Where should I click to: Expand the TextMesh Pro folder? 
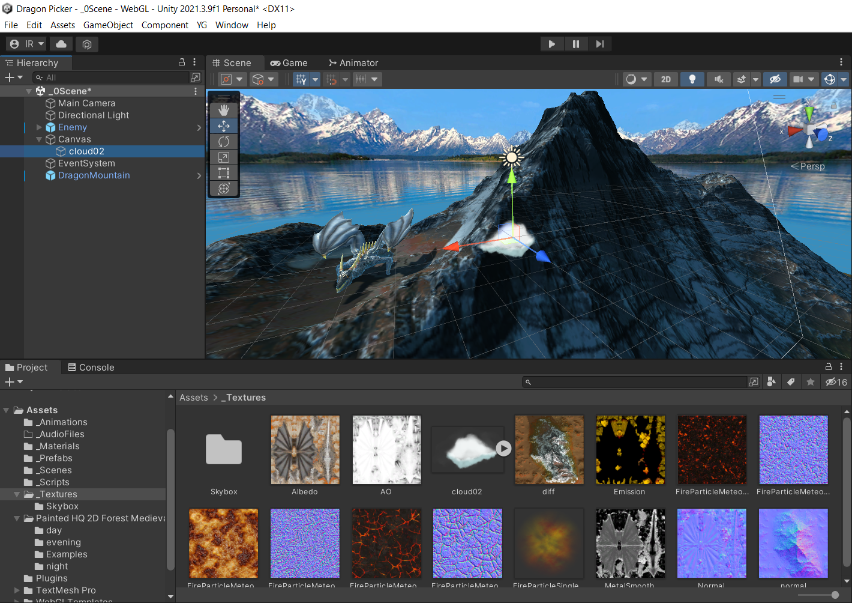(17, 590)
